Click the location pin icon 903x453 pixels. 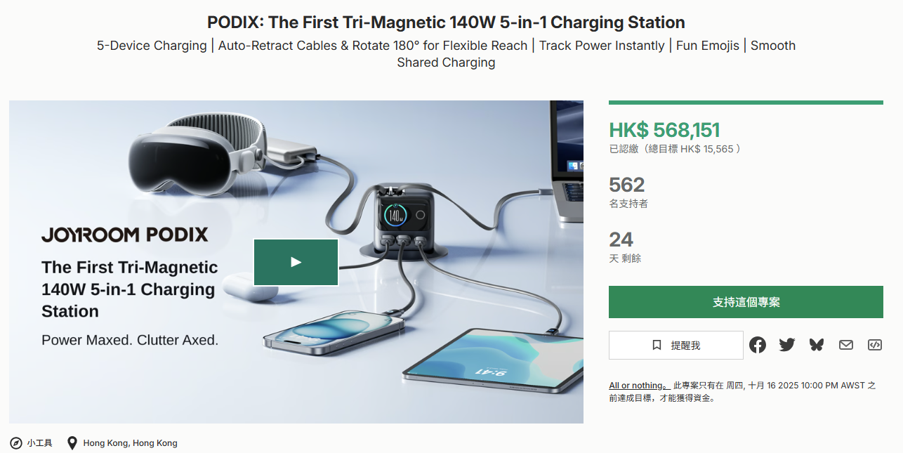72,443
